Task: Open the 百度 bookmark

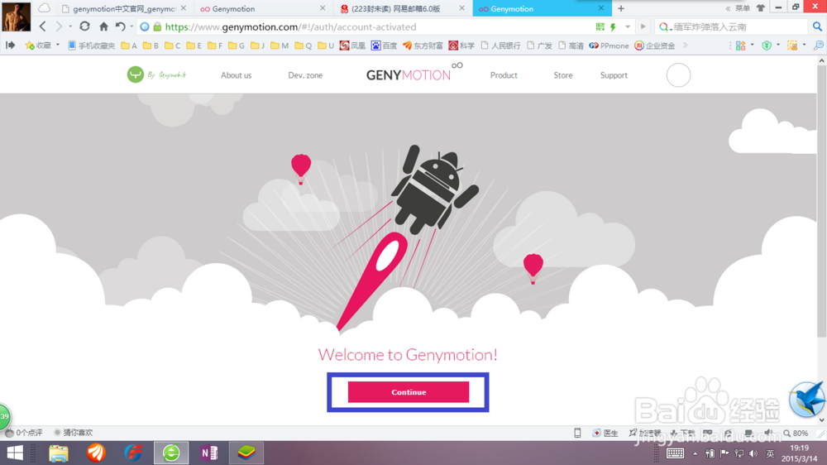Action: 384,46
